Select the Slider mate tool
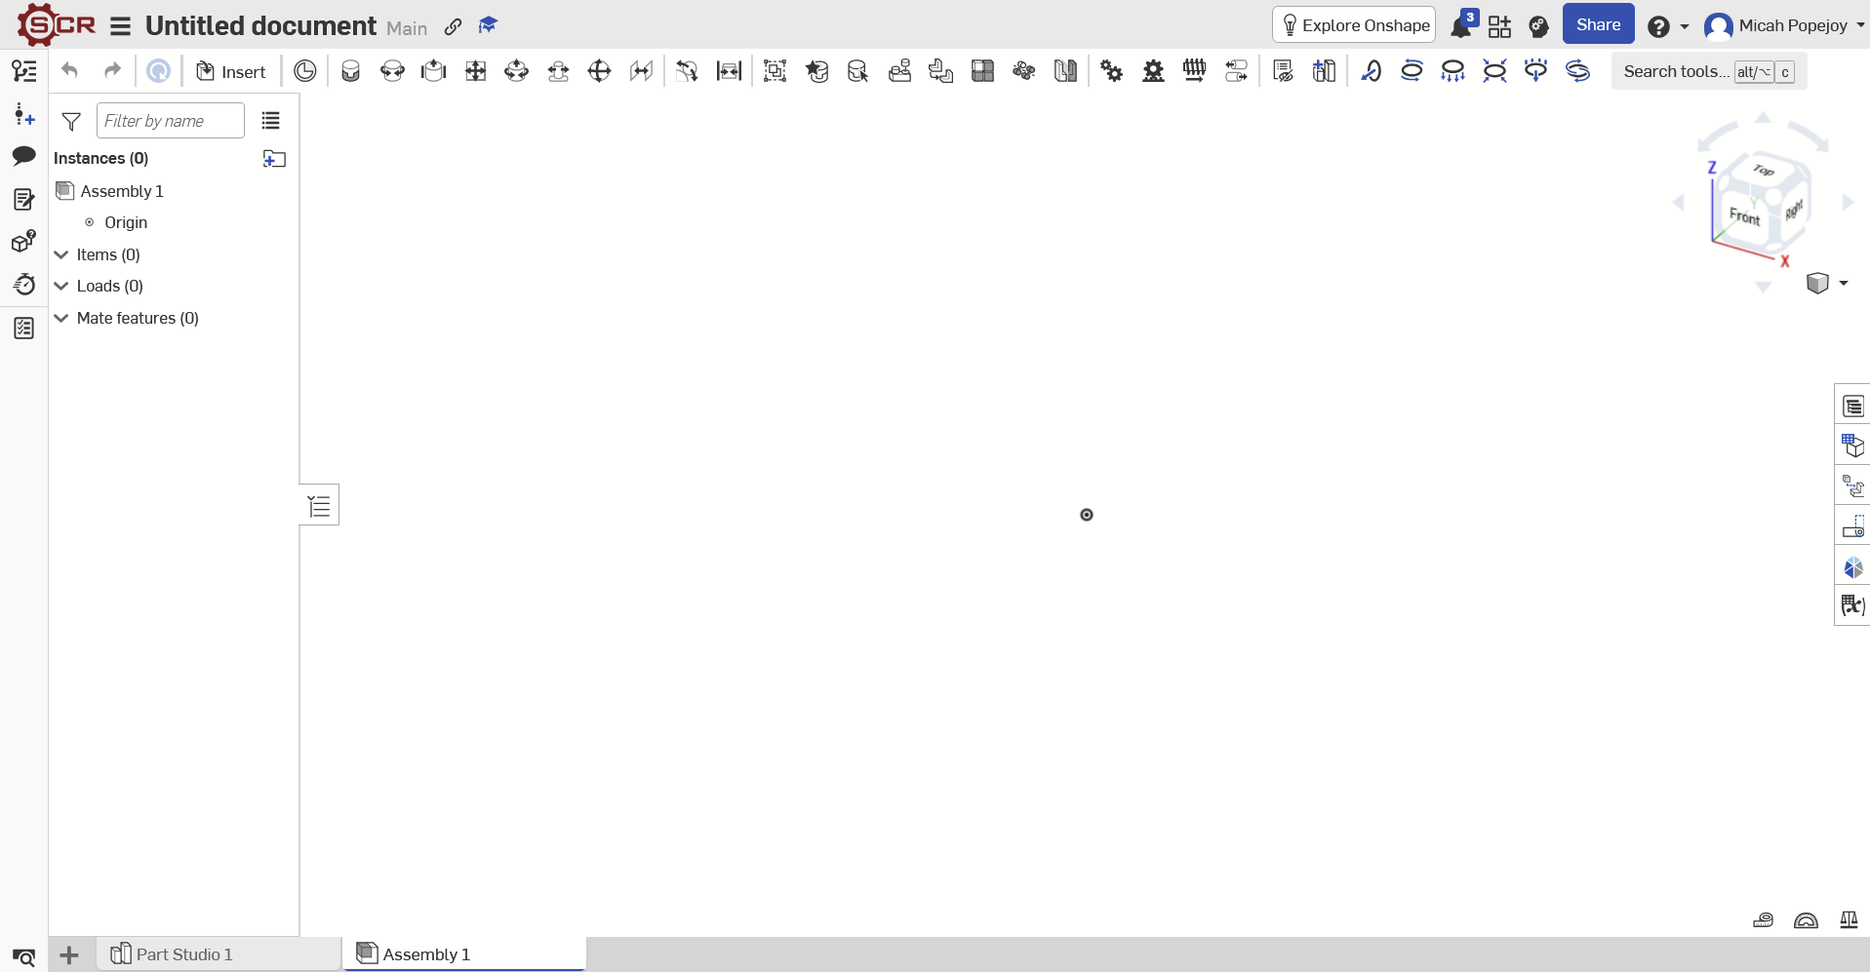This screenshot has width=1870, height=972. 434,71
